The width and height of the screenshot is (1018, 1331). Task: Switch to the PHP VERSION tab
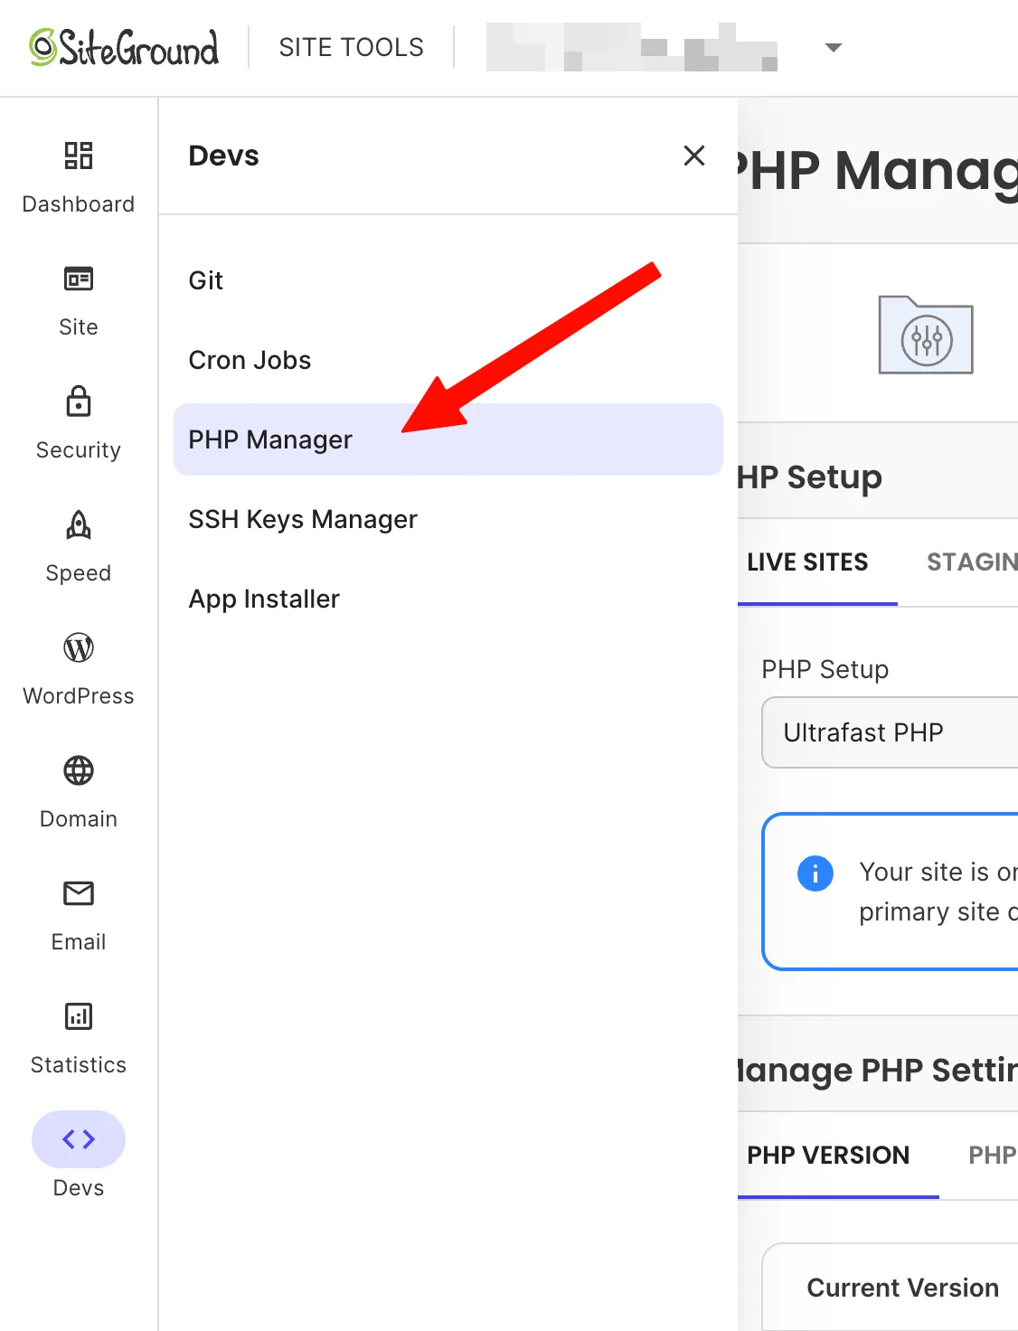click(828, 1156)
